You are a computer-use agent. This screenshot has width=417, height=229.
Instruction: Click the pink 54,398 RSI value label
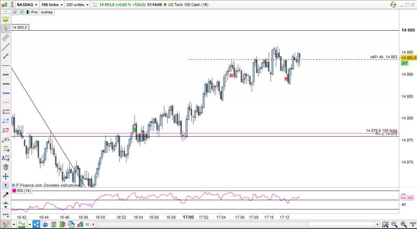pyautogui.click(x=407, y=198)
